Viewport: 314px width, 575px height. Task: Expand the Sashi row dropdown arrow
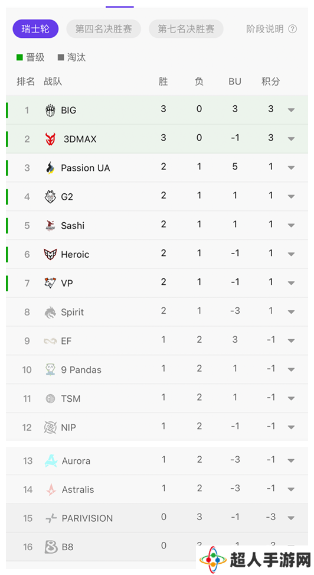(x=292, y=226)
